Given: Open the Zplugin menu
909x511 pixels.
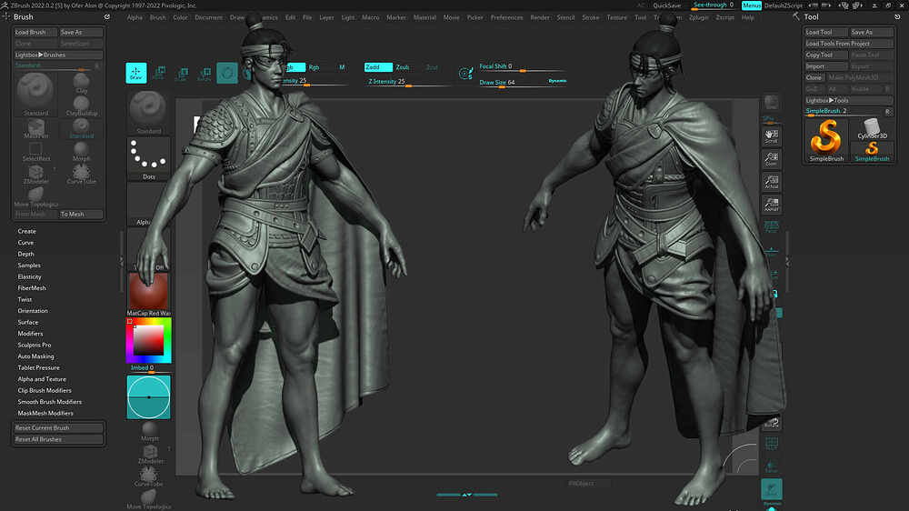Looking at the screenshot, I should pyautogui.click(x=698, y=17).
